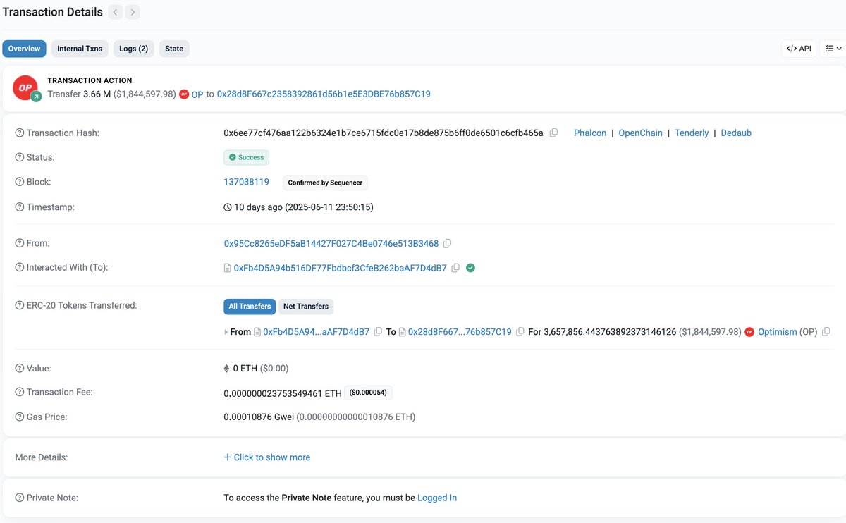The width and height of the screenshot is (846, 523).
Task: Switch to the State tab
Action: pos(174,49)
